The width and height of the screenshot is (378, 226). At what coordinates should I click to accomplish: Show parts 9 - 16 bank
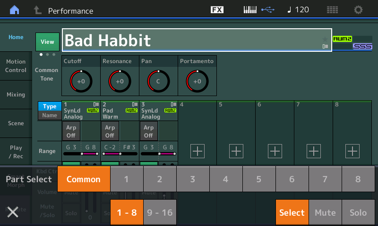160,213
